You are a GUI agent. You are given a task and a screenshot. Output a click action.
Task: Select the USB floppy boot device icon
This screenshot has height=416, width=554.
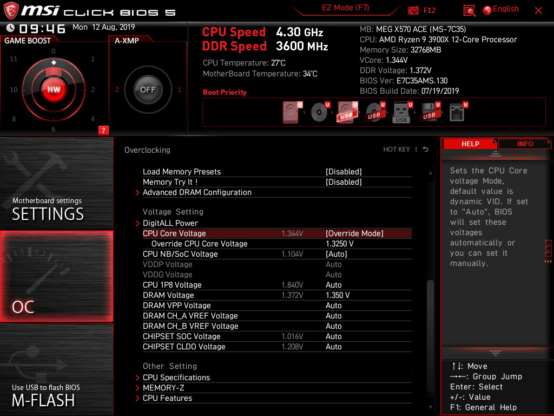pos(430,112)
